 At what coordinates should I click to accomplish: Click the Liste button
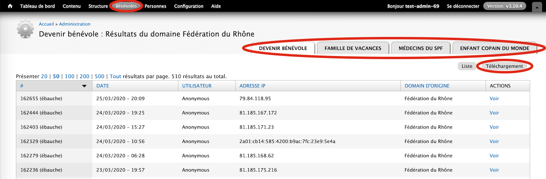tap(467, 66)
